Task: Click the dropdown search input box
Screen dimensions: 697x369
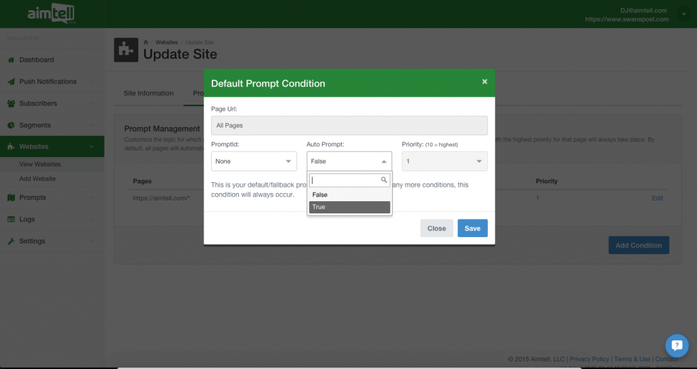Action: click(349, 180)
